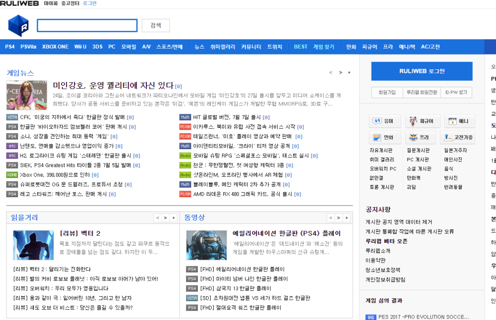Open the 피규어 board icon button
Viewport: 496px width, 320px height.
422,121
